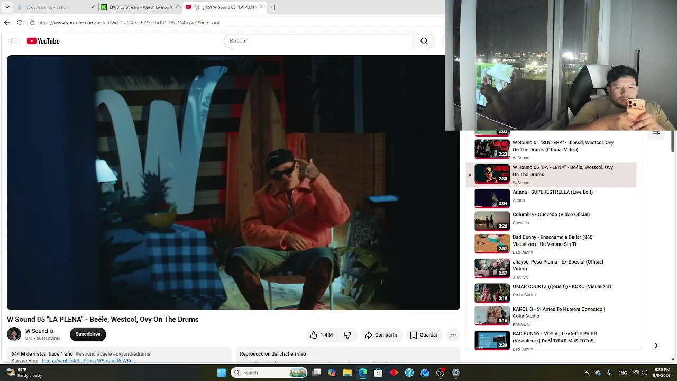Open Enséñame a Bailar playlist title

click(x=554, y=241)
